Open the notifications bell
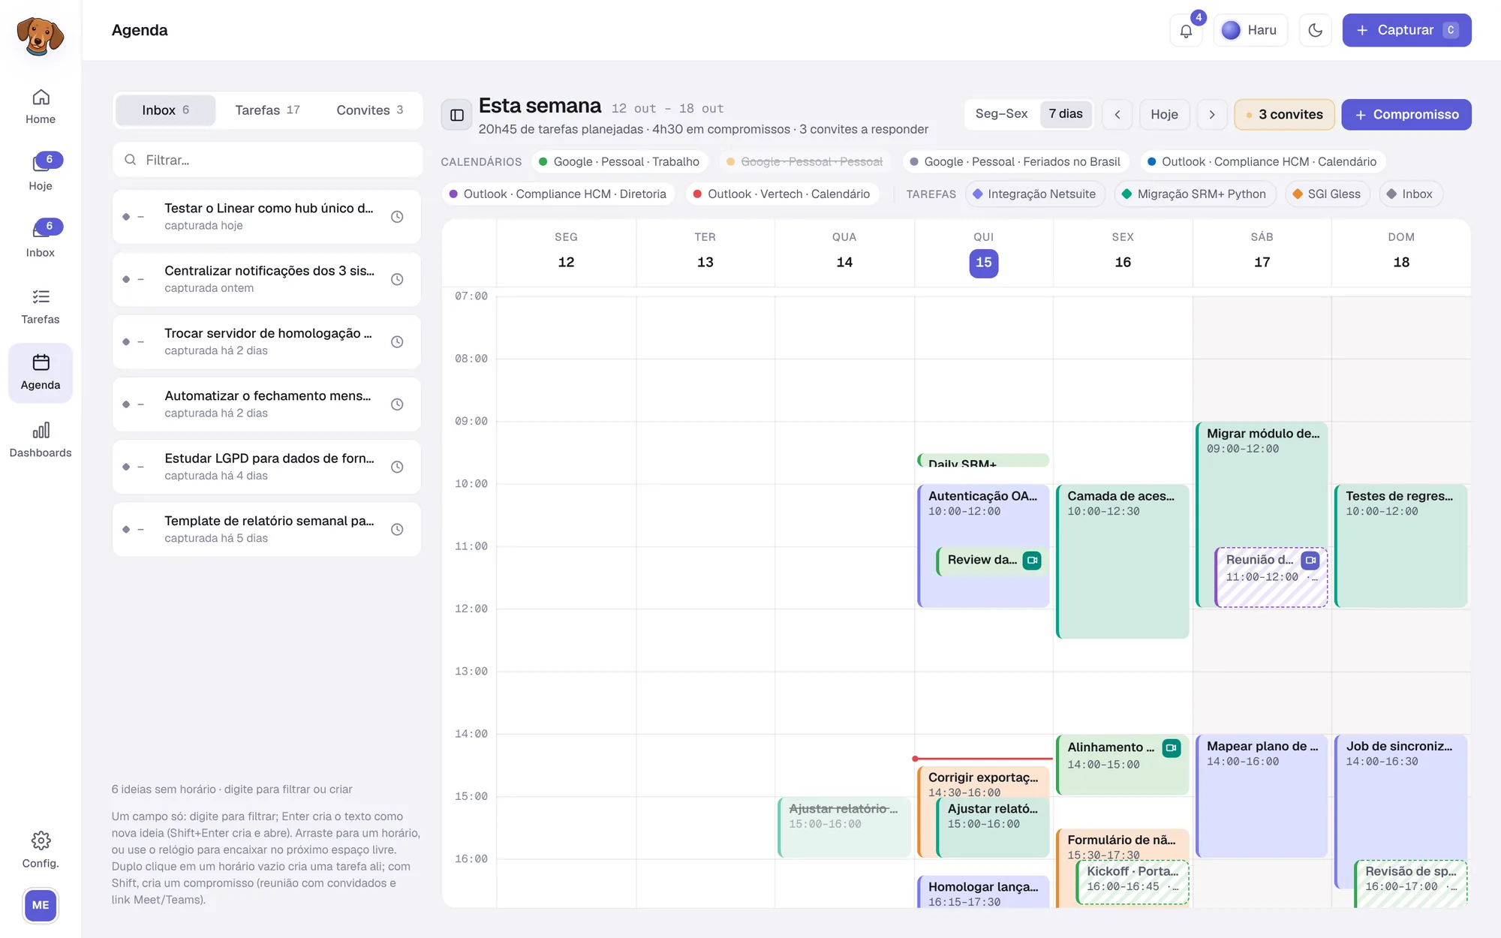The width and height of the screenshot is (1501, 938). pos(1186,31)
